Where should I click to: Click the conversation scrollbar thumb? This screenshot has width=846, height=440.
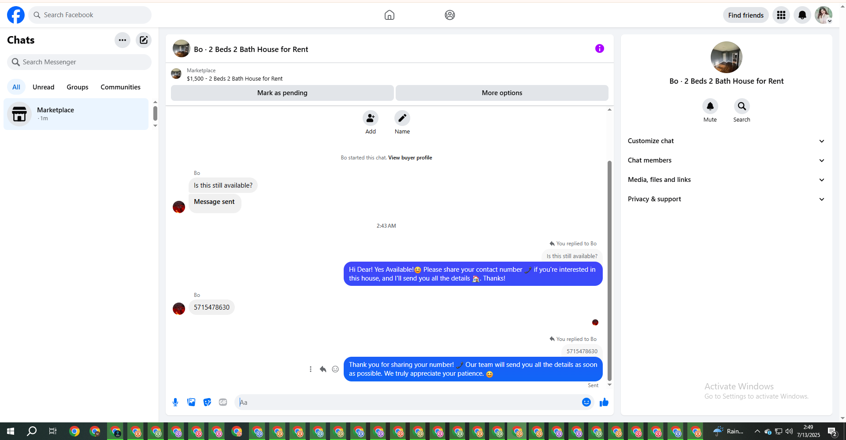[609, 270]
